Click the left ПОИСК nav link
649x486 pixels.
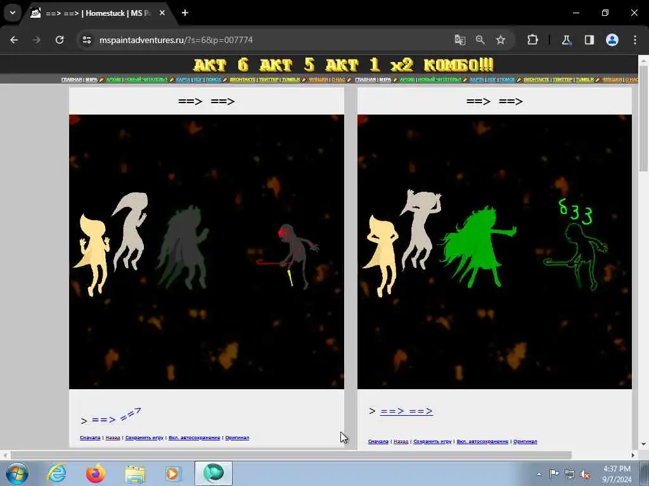point(214,79)
